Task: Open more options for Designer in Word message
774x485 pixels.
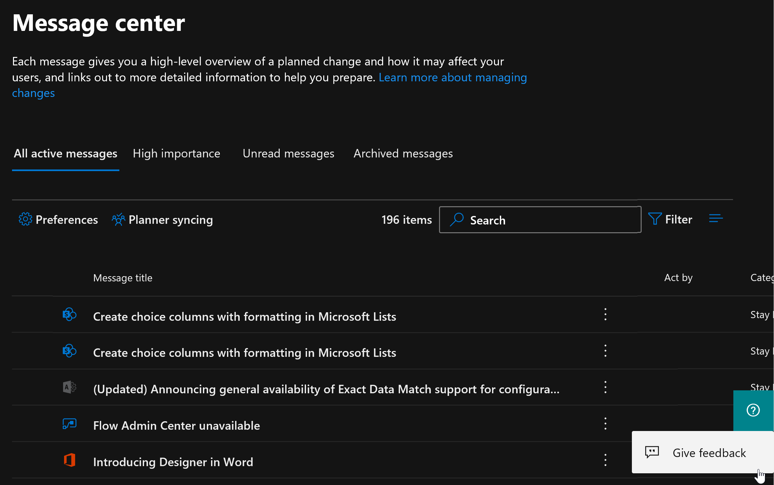Action: [605, 460]
